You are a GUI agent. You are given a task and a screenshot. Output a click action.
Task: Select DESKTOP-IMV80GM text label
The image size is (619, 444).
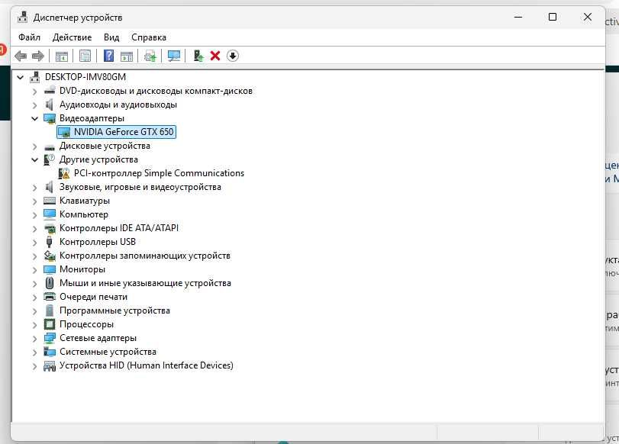click(85, 77)
